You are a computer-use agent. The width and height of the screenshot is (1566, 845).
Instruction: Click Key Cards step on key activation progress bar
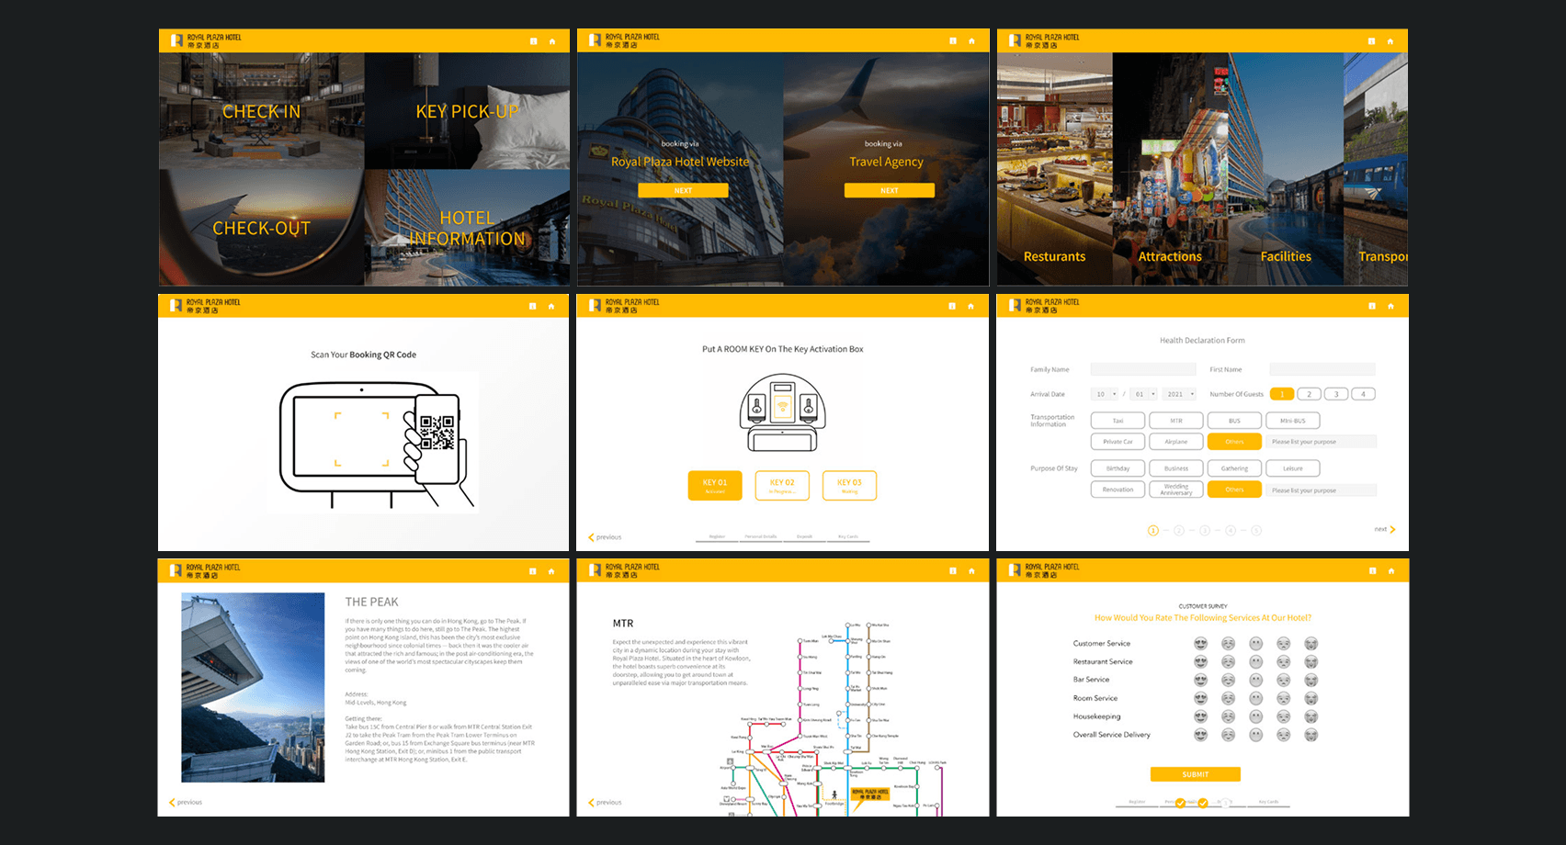[848, 537]
